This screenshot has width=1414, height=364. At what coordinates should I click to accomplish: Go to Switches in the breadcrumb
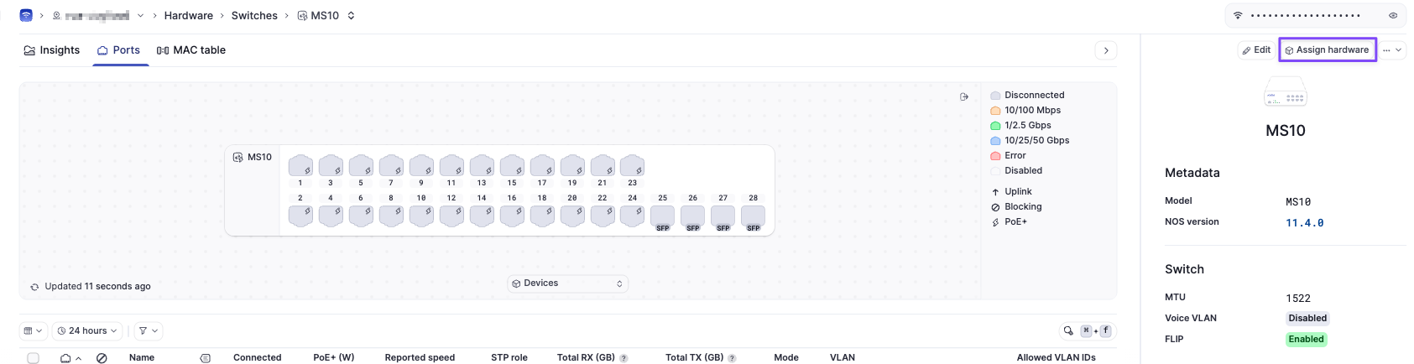(x=254, y=15)
